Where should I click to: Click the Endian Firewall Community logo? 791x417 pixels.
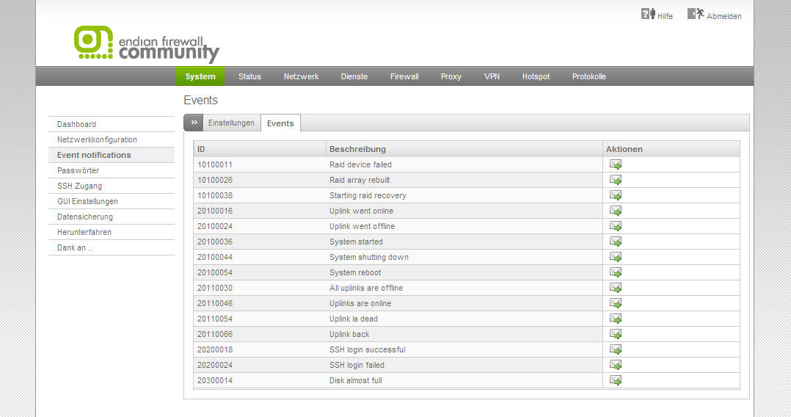coord(147,44)
